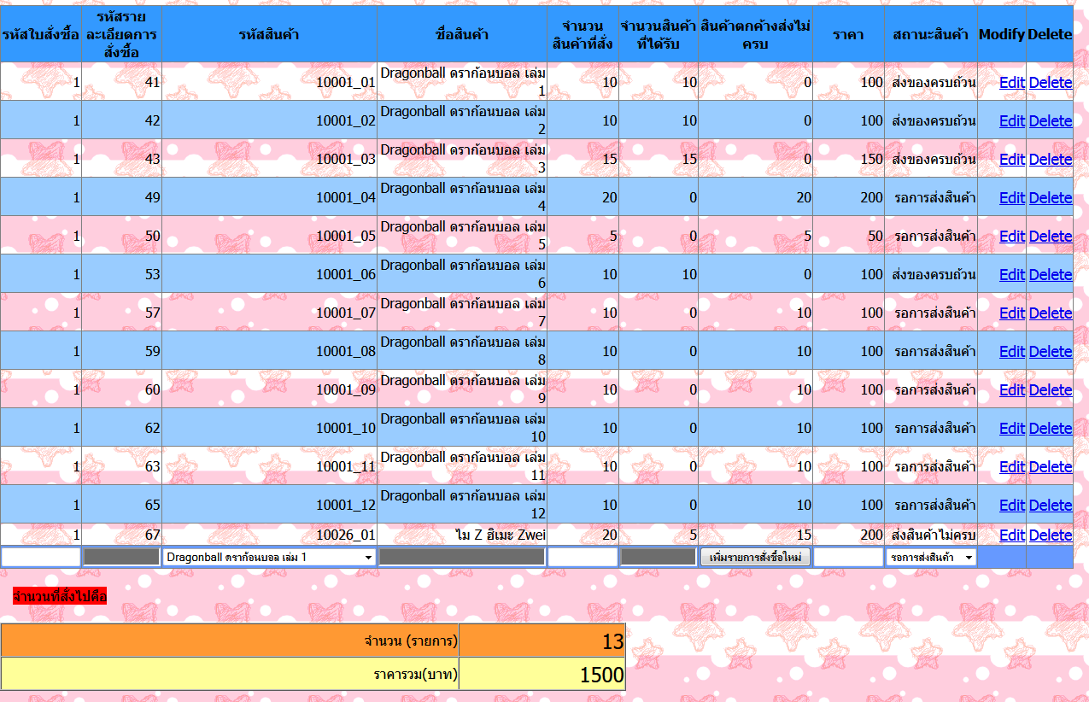This screenshot has width=1089, height=702.
Task: Edit the 10001_10 entry
Action: (x=1012, y=429)
